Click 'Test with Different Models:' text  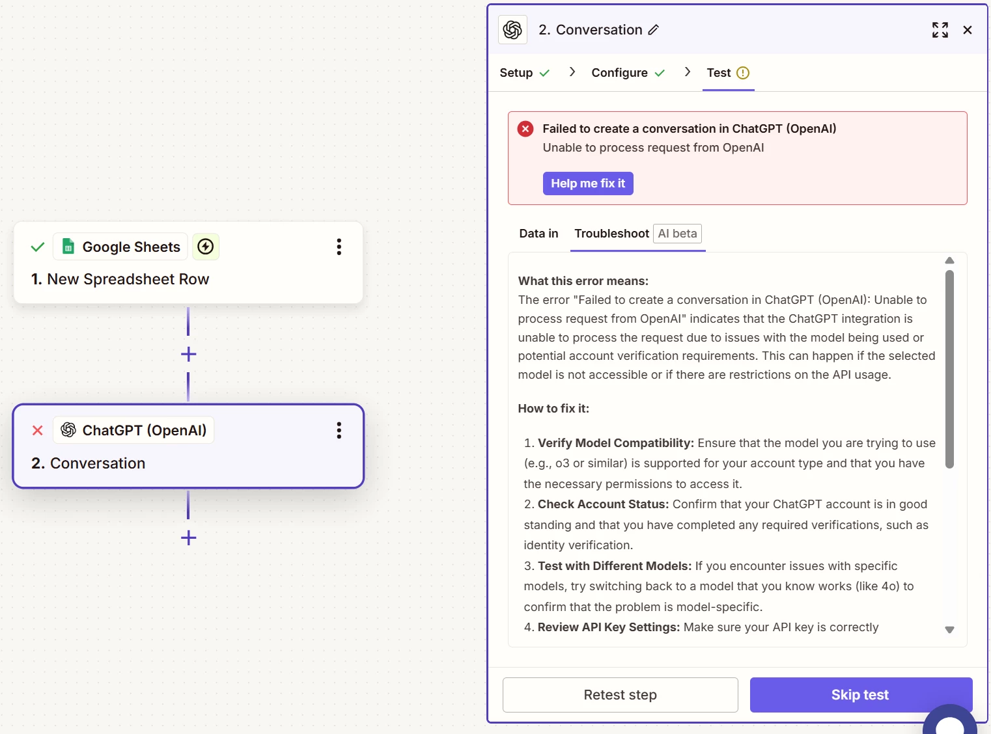pos(615,566)
